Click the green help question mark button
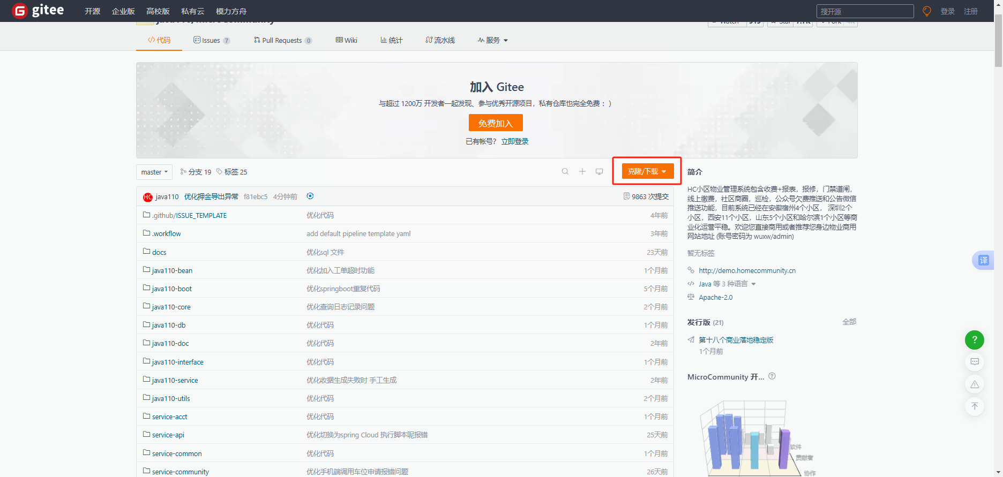The image size is (1003, 477). click(x=975, y=339)
